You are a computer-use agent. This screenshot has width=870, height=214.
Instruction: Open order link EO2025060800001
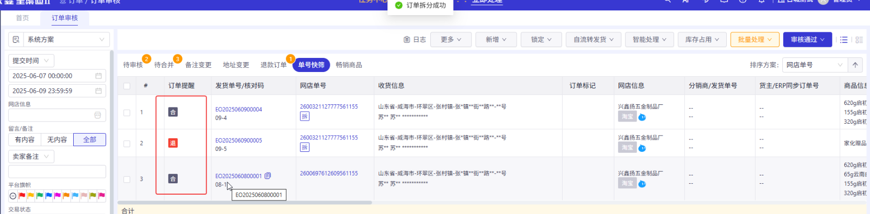238,176
